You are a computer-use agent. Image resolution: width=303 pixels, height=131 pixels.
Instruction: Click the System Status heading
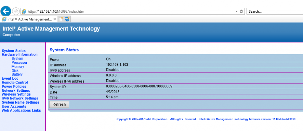click(64, 50)
